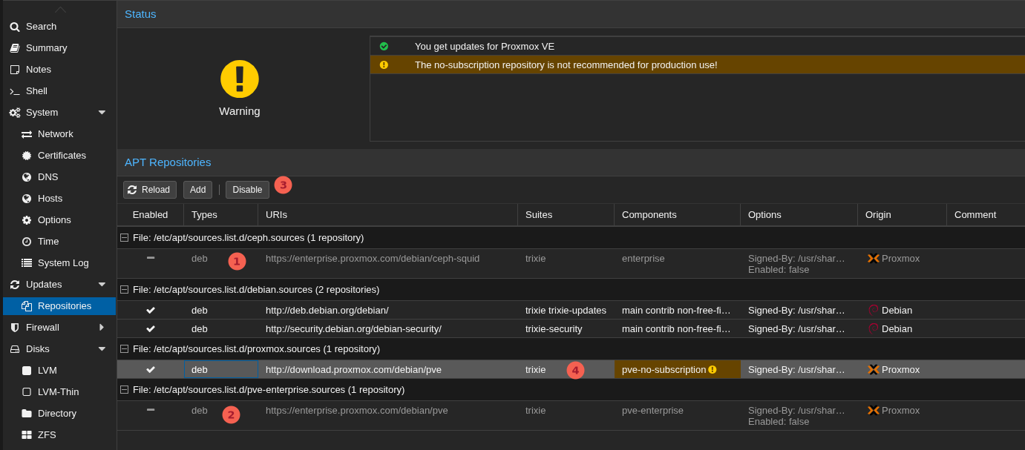Click the Reload button

(x=149, y=189)
